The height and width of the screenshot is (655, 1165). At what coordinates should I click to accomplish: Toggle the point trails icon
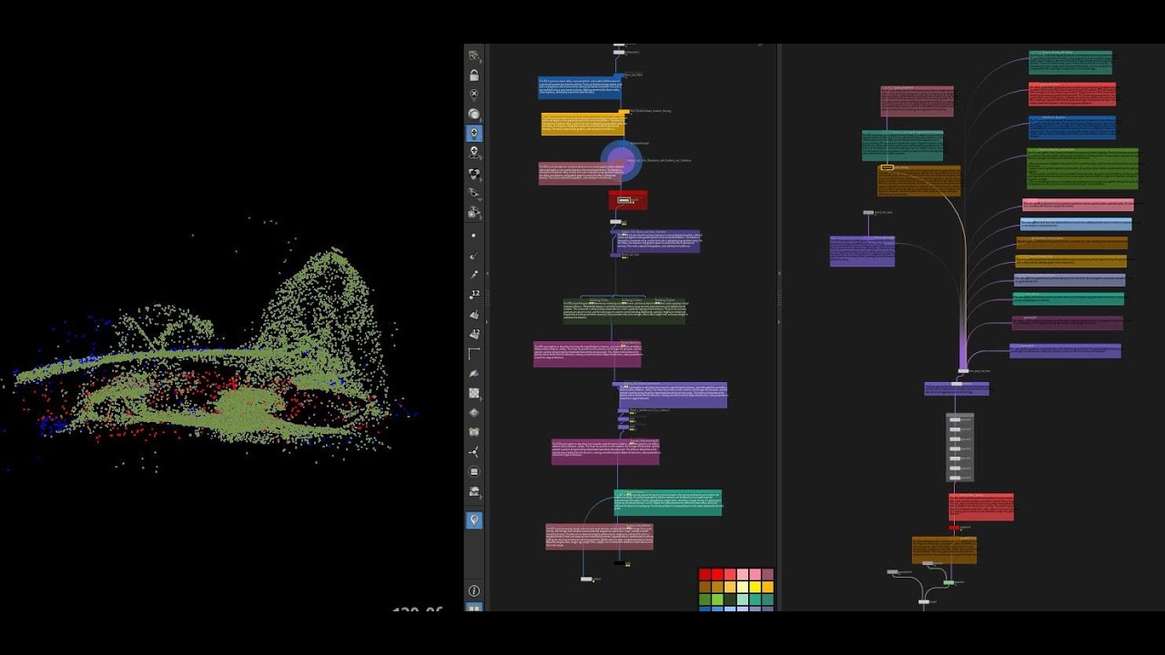click(474, 274)
